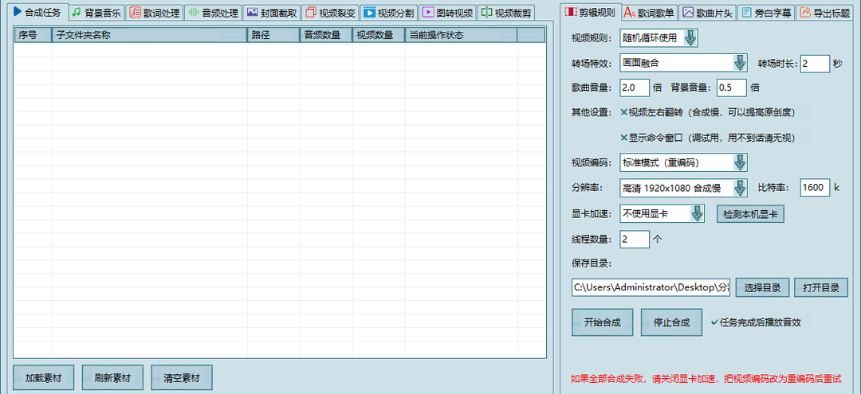861x394 pixels.
Task: Click the 导出标题 edit tab icon
Action: (804, 13)
